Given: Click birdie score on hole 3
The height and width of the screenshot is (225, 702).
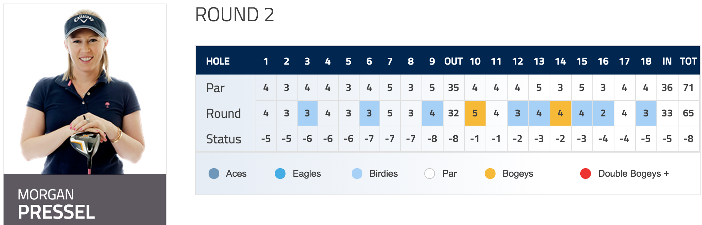Looking at the screenshot, I should point(307,113).
